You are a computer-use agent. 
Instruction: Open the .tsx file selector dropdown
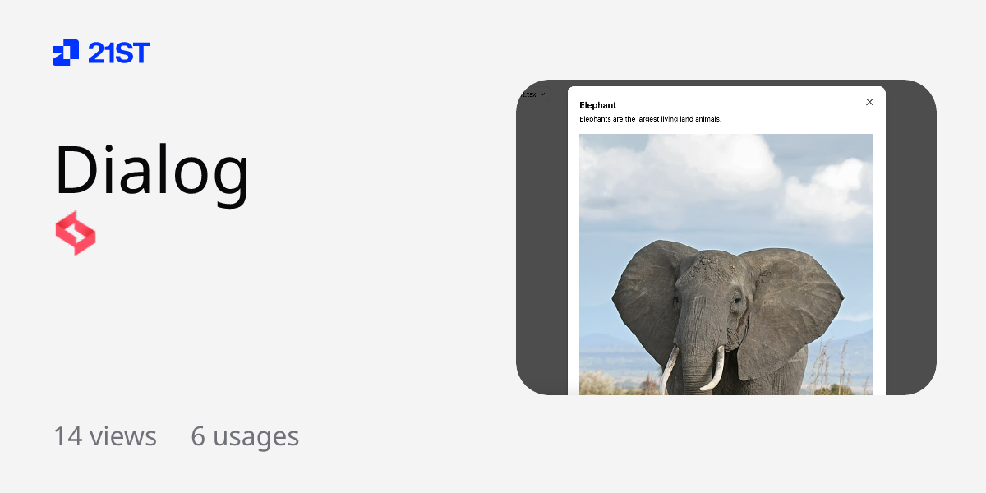533,94
